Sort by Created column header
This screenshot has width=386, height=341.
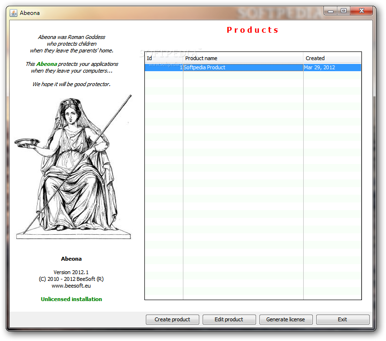(332, 58)
